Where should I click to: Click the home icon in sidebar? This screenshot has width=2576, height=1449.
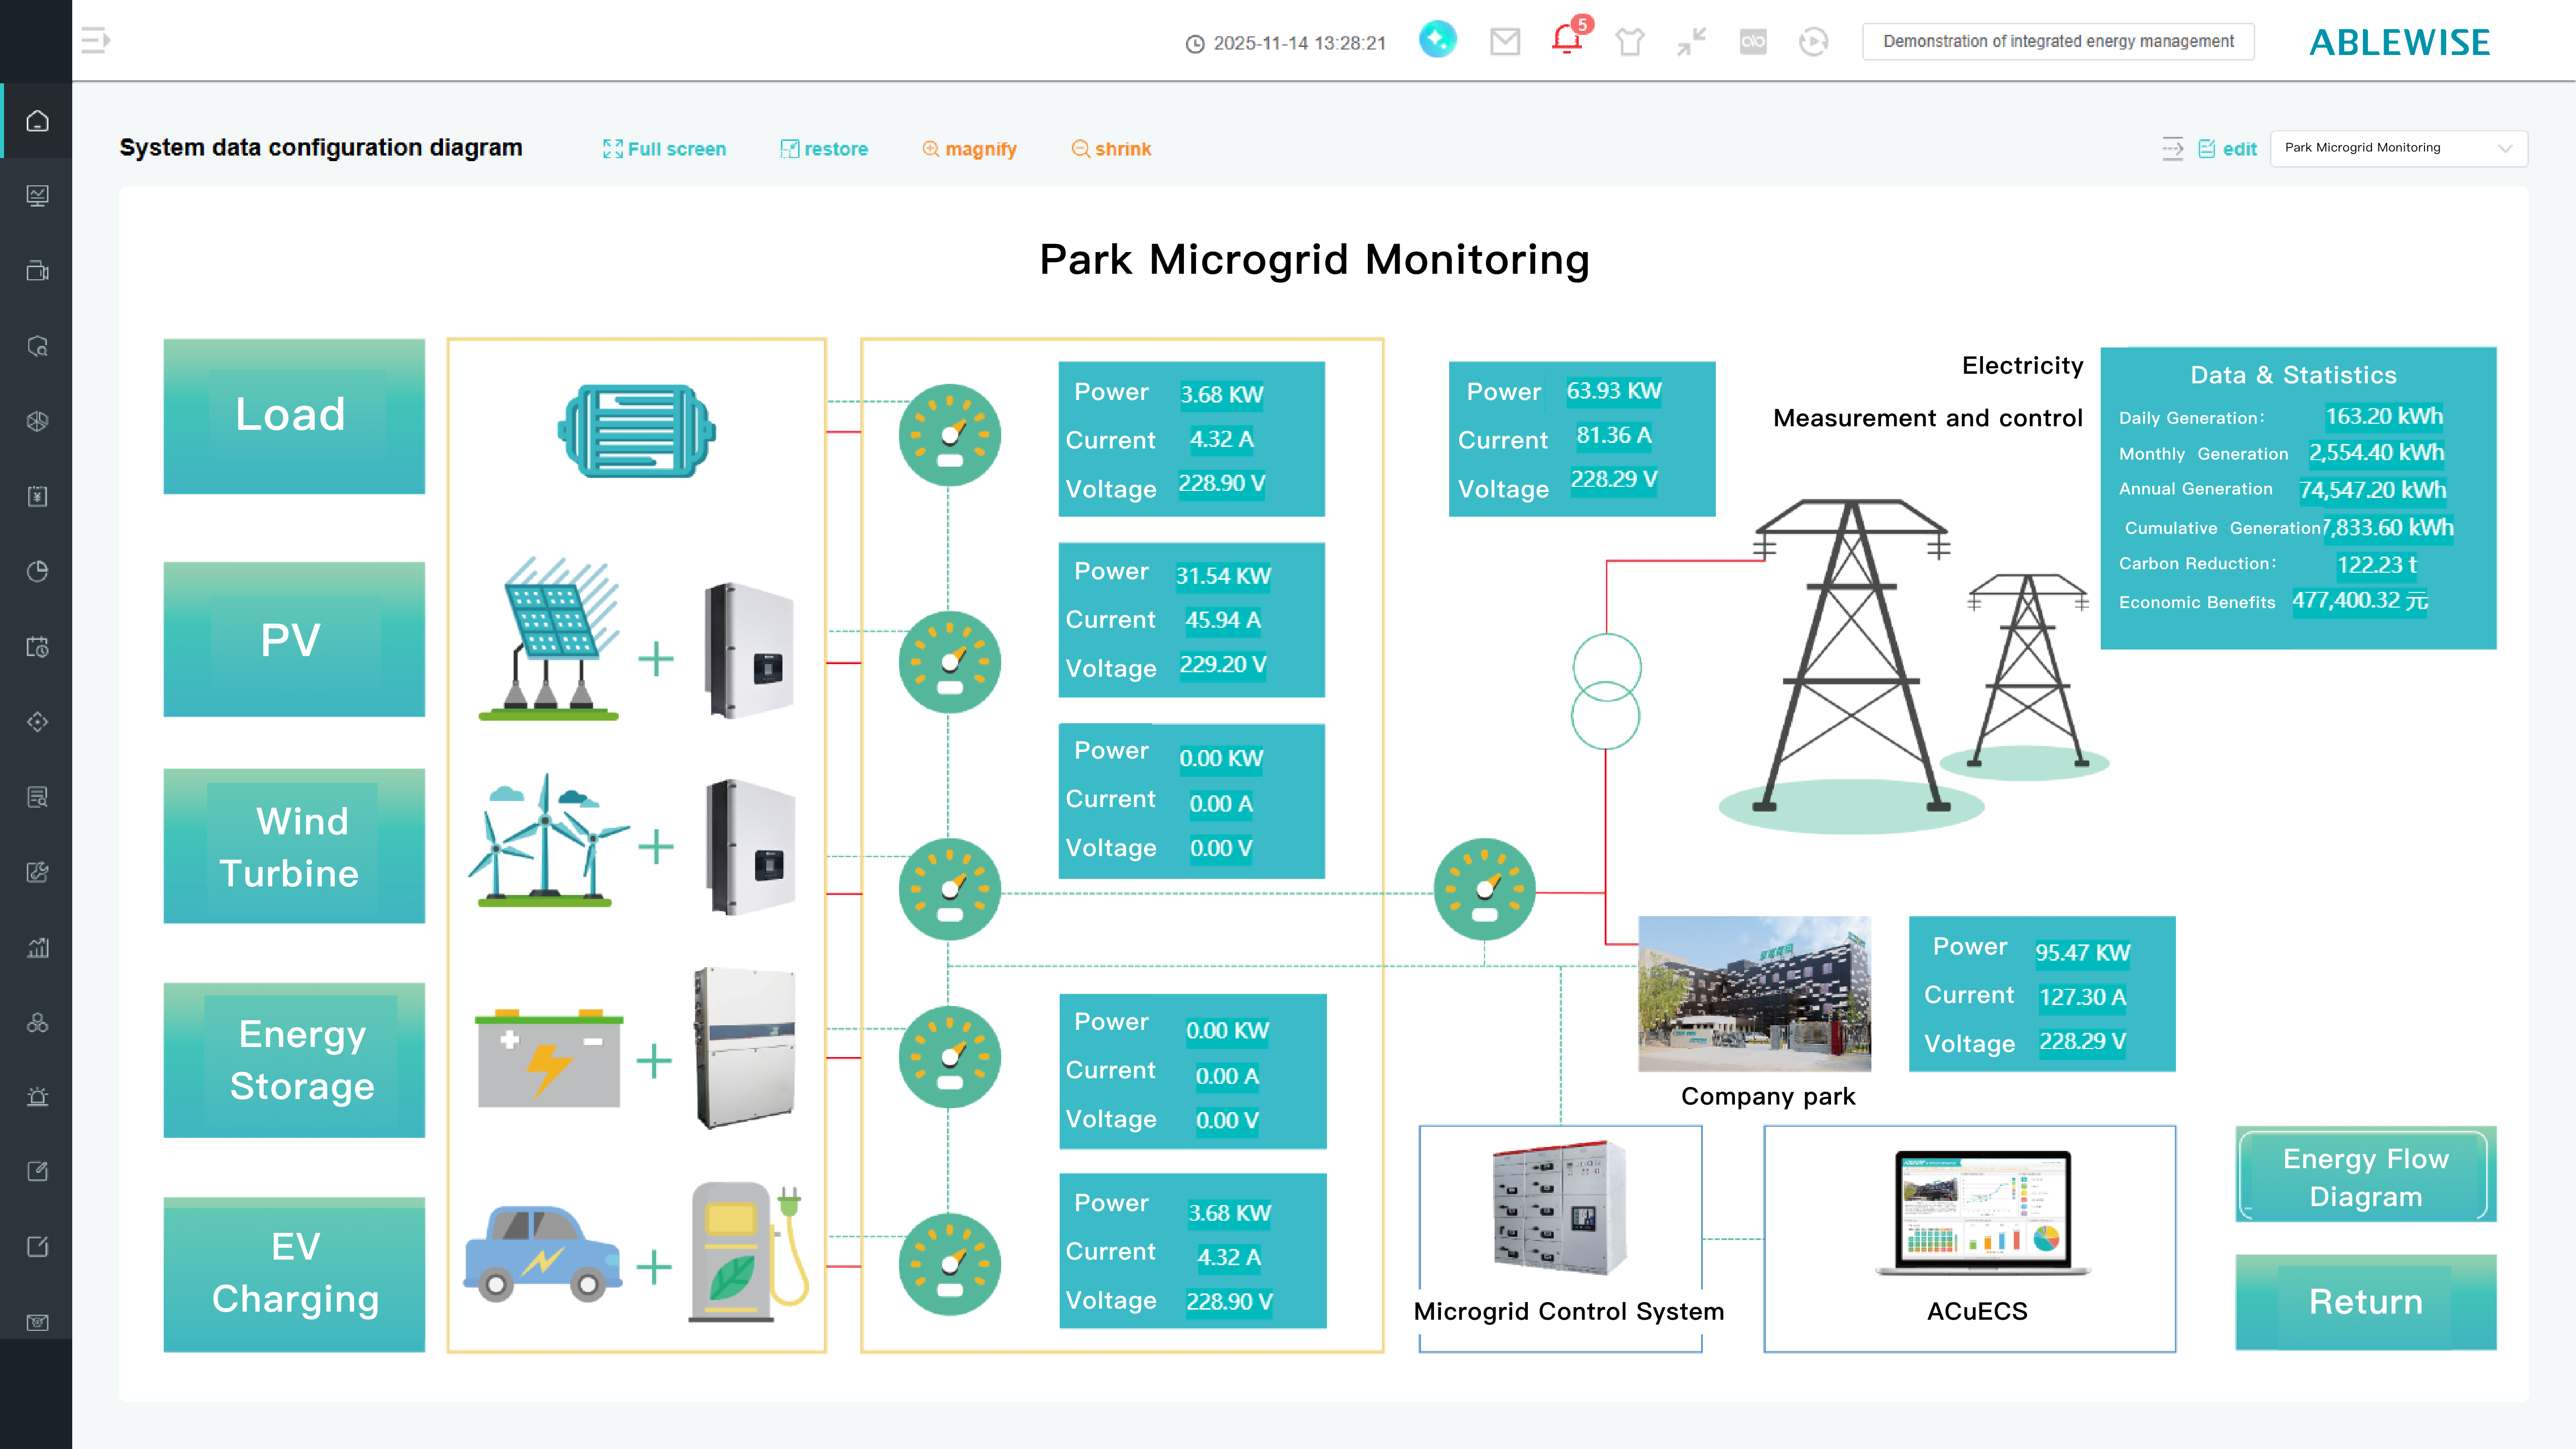37,121
